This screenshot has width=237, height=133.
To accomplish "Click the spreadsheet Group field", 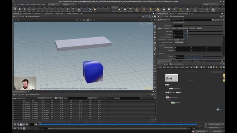I will [x=77, y=98].
